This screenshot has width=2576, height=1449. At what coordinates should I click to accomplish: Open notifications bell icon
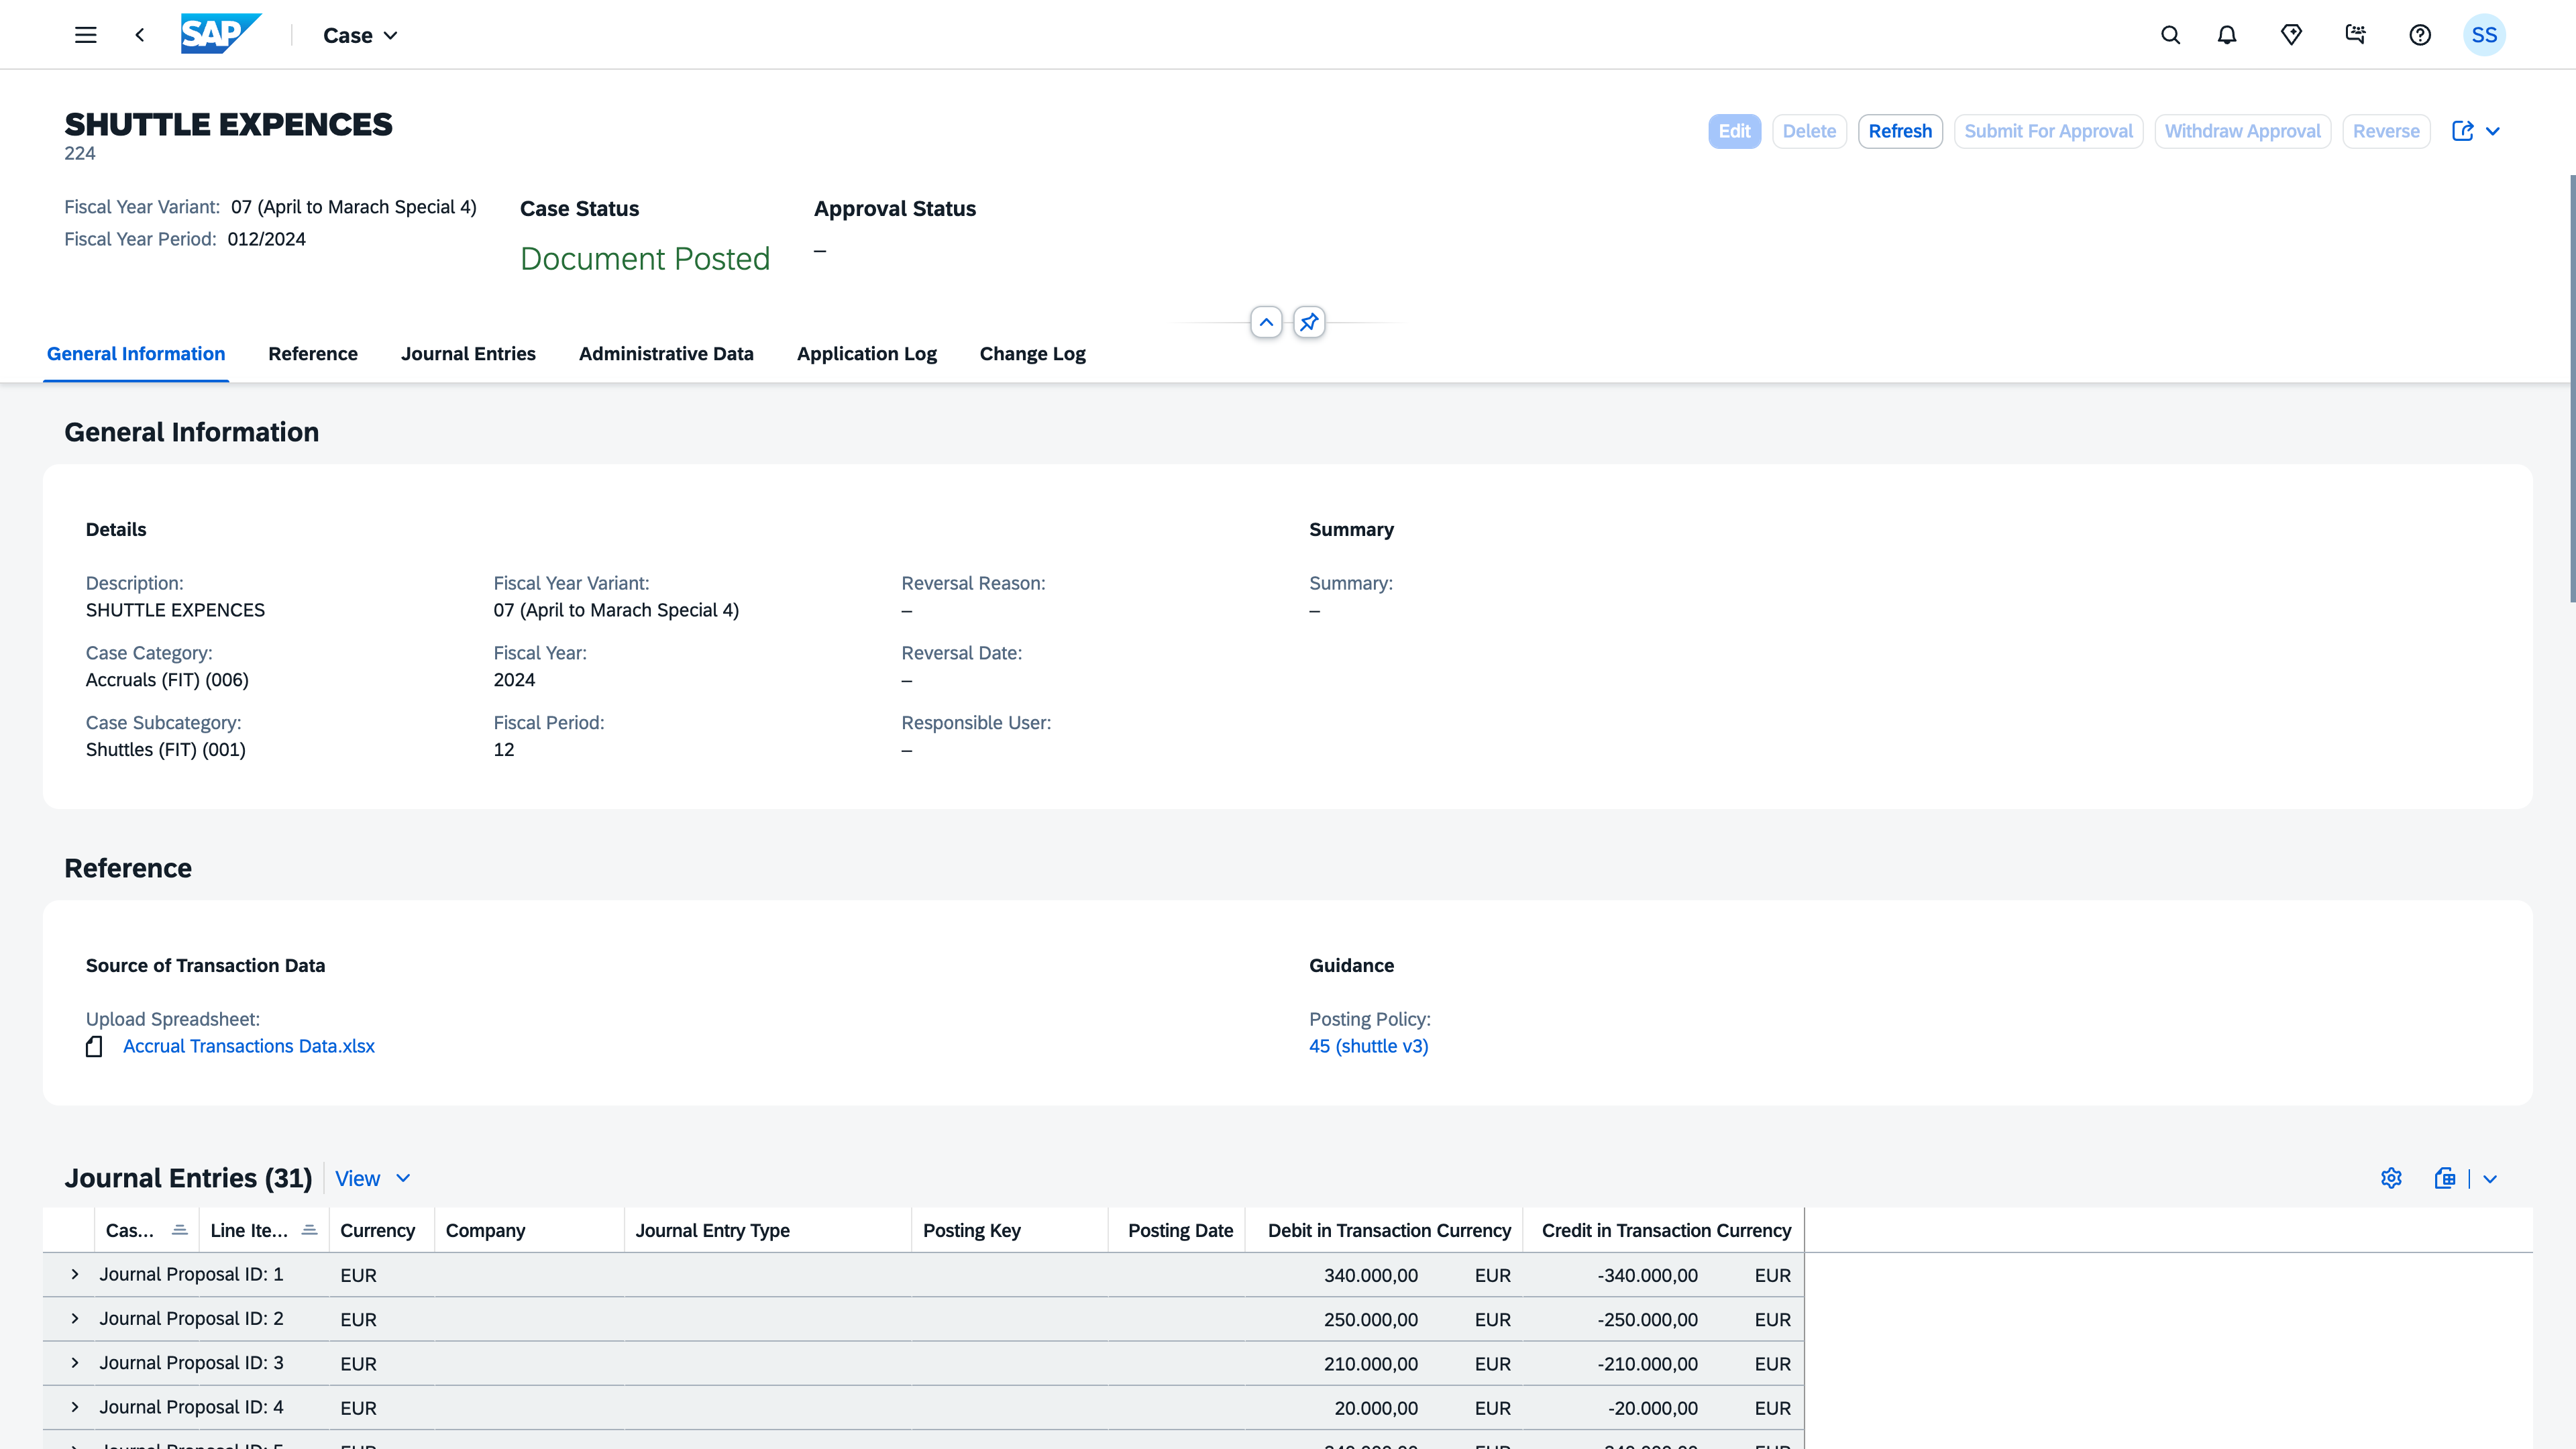[x=2227, y=35]
